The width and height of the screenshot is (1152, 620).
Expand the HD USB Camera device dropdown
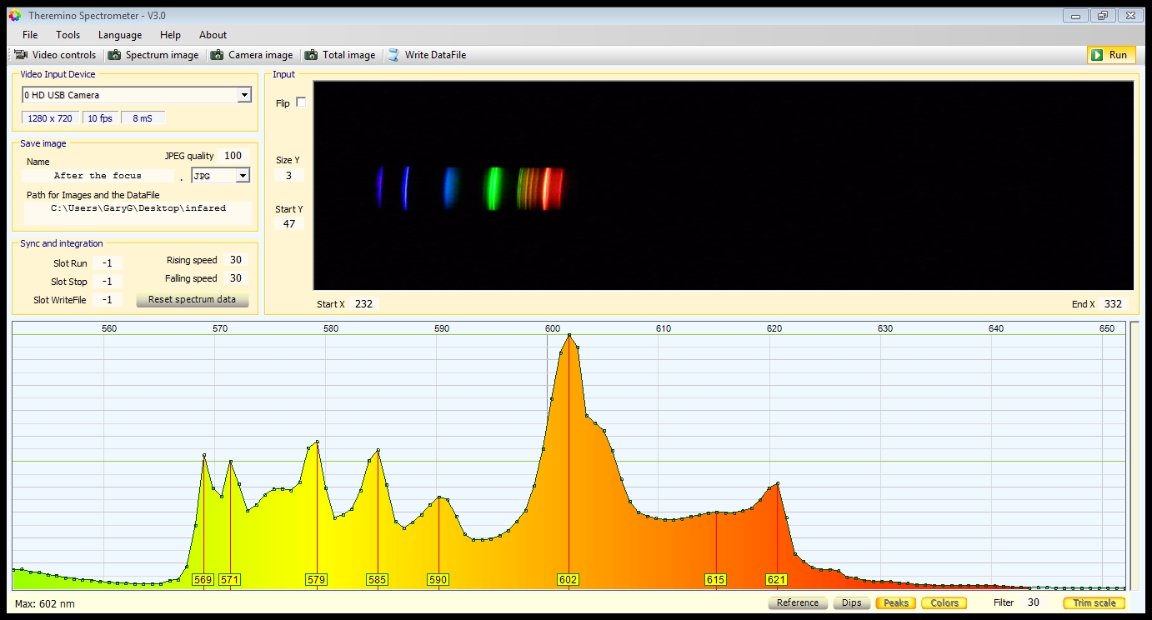pyautogui.click(x=243, y=95)
